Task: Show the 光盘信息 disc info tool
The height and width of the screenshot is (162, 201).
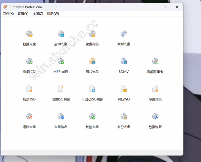Action: pyautogui.click(x=61, y=121)
